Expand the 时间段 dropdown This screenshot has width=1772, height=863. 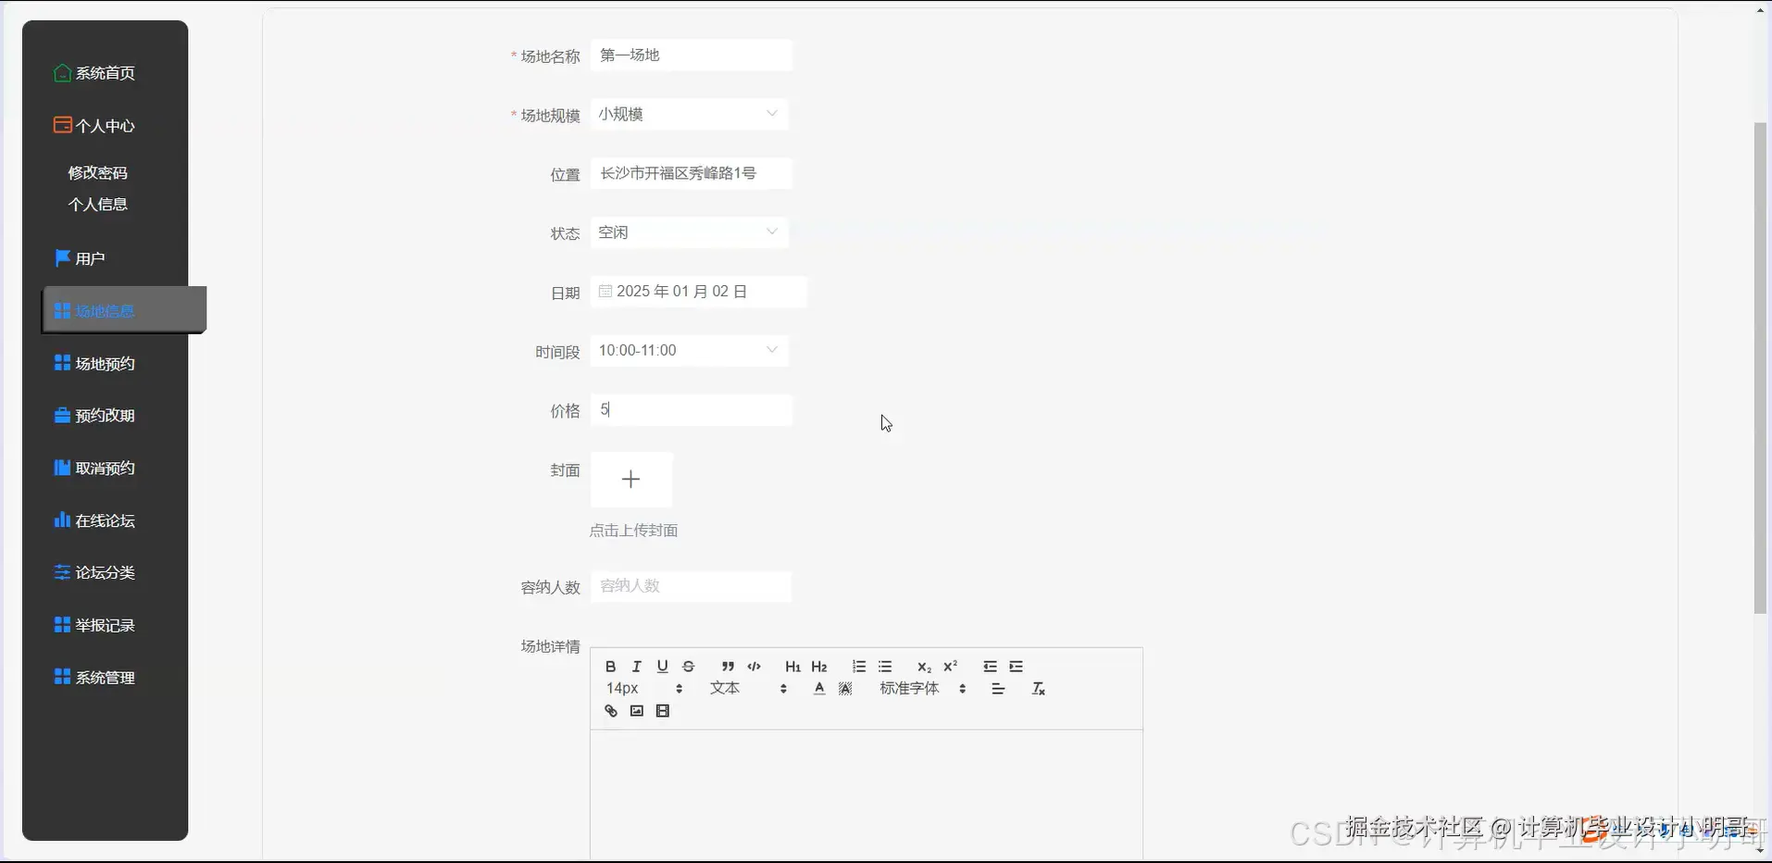point(689,349)
